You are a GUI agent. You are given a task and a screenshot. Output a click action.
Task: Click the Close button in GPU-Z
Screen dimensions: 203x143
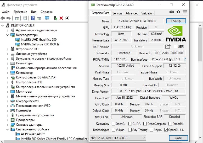click(x=178, y=138)
